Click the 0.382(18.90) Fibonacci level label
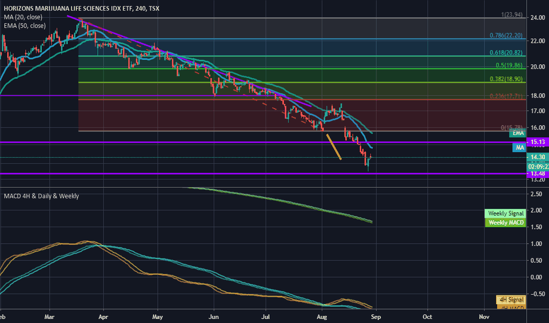 click(506, 79)
